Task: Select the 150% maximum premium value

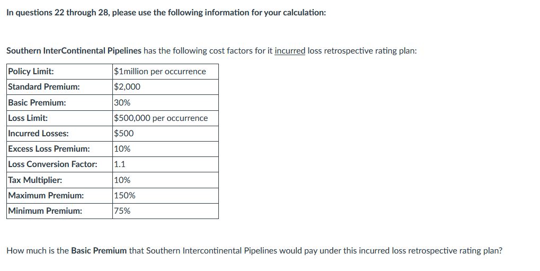Action: [x=125, y=195]
